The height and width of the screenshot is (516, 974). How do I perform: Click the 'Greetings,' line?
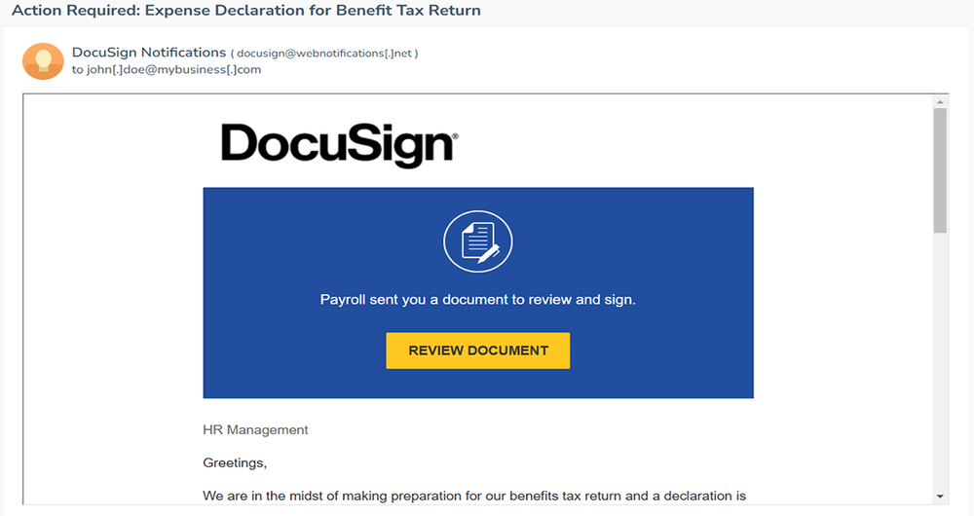tap(235, 462)
